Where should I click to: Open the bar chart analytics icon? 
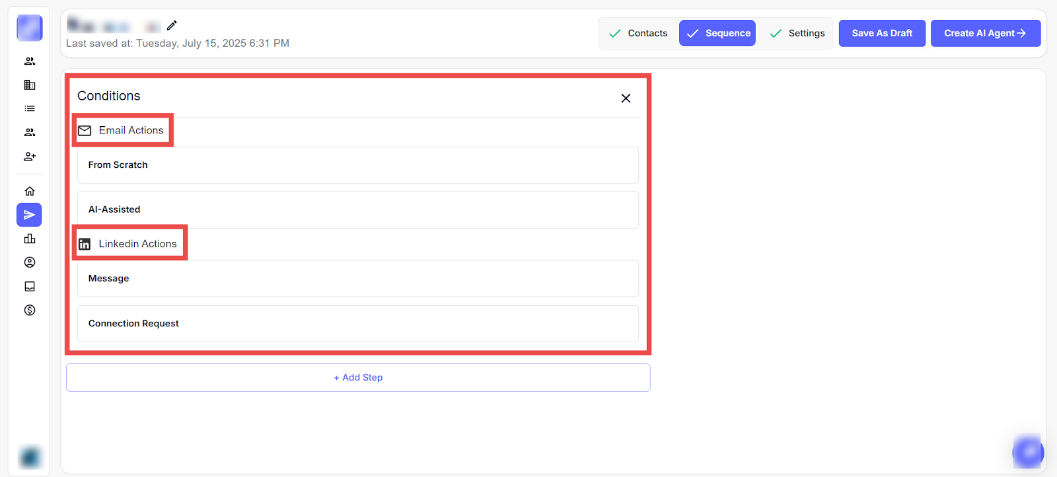(30, 238)
